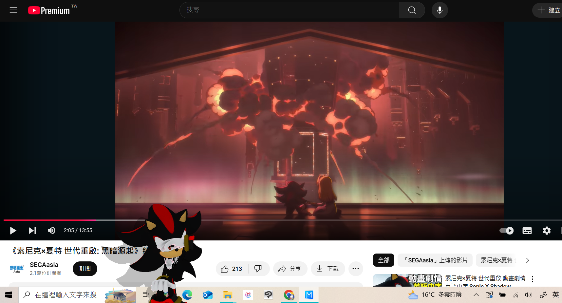Open more actions ellipsis menu
This screenshot has width=562, height=303.
tap(356, 269)
